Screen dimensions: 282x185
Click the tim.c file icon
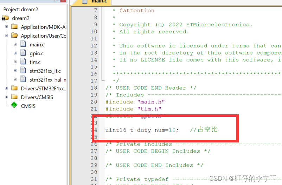point(23,62)
